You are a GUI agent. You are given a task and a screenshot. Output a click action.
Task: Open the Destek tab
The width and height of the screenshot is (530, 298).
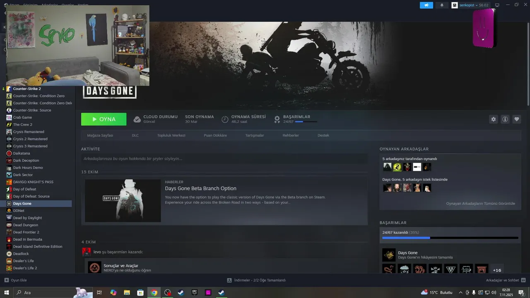tap(323, 135)
